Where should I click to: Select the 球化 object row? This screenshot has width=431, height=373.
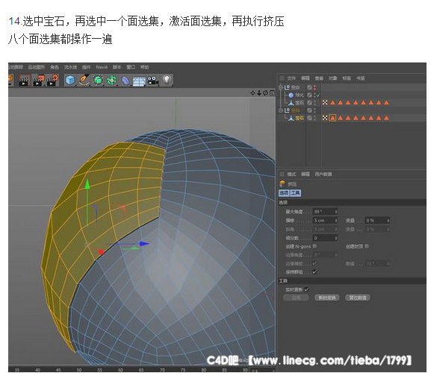click(297, 95)
